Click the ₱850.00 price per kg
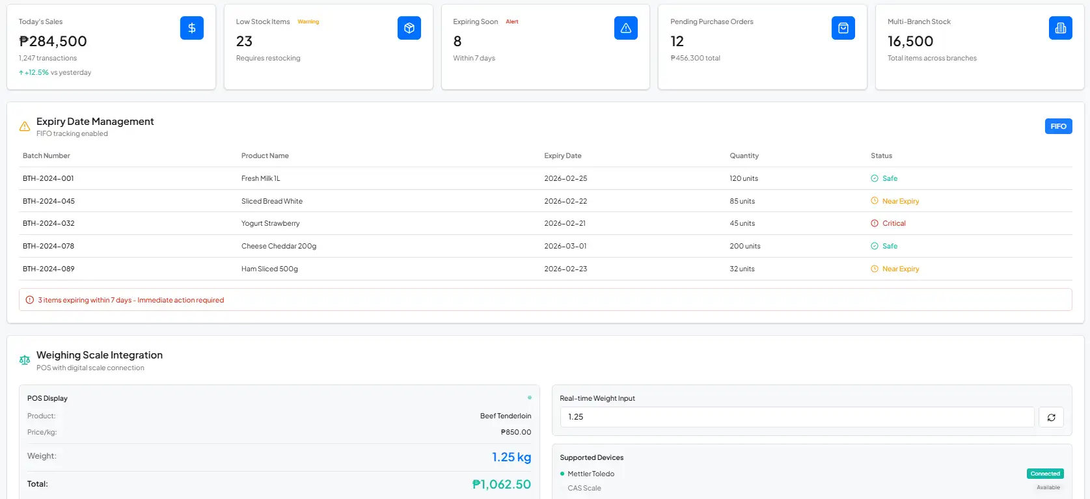The image size is (1090, 499). pos(516,432)
